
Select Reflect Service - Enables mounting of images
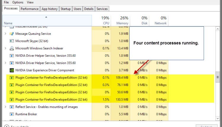(46, 107)
